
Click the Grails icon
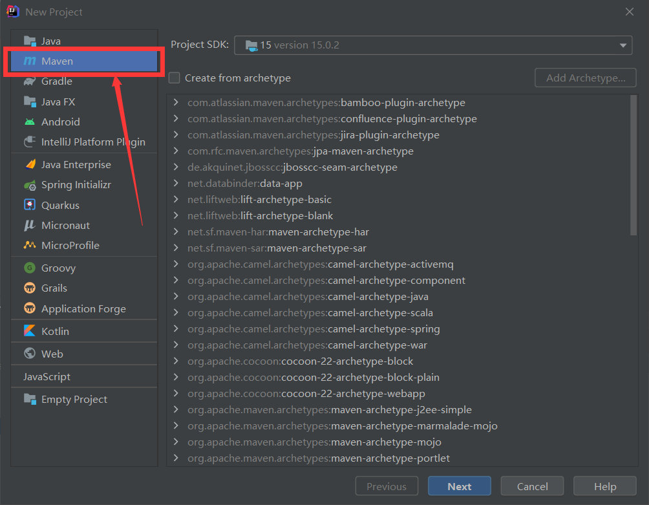pyautogui.click(x=30, y=288)
